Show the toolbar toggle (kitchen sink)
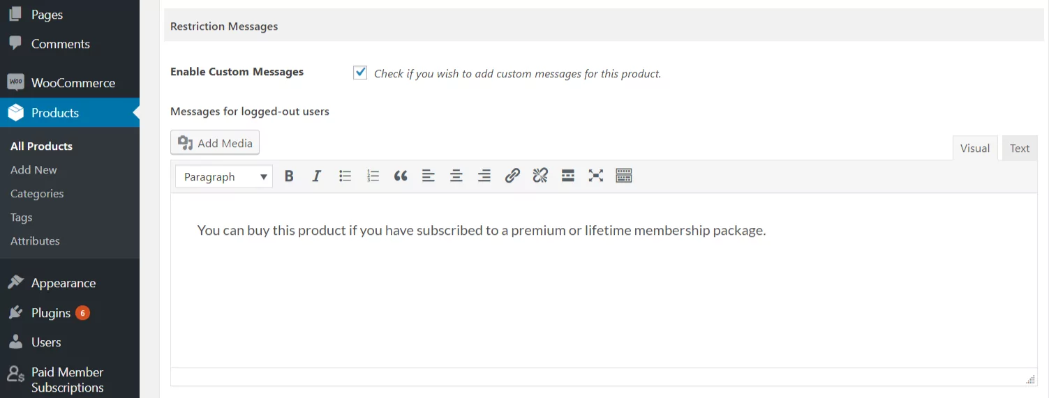 pyautogui.click(x=624, y=176)
